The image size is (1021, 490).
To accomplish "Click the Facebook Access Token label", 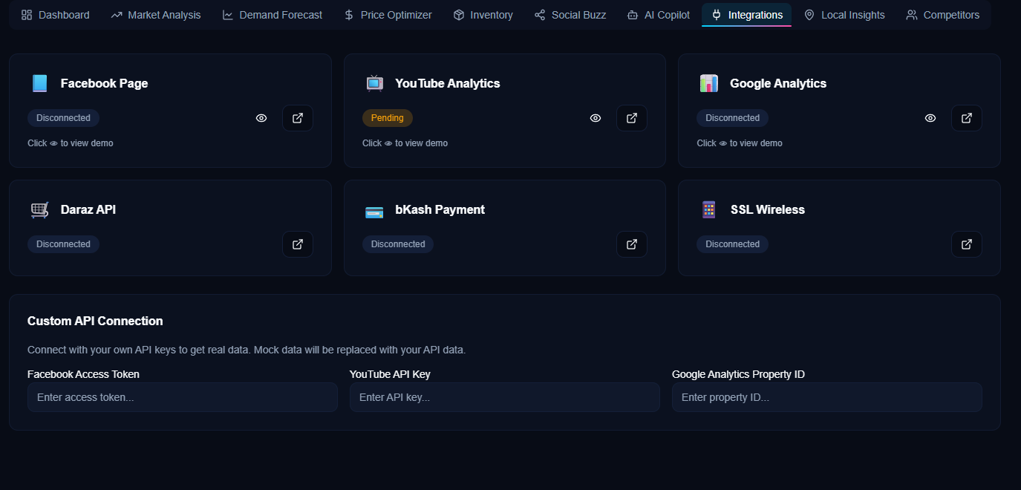I will tap(83, 374).
